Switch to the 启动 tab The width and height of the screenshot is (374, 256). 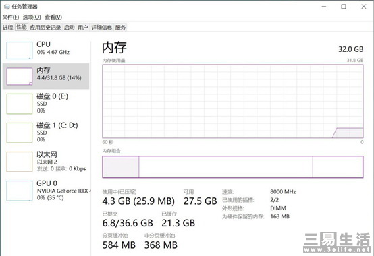70,28
